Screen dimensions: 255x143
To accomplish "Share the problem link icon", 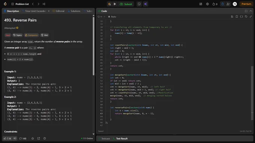I will 39,139.
